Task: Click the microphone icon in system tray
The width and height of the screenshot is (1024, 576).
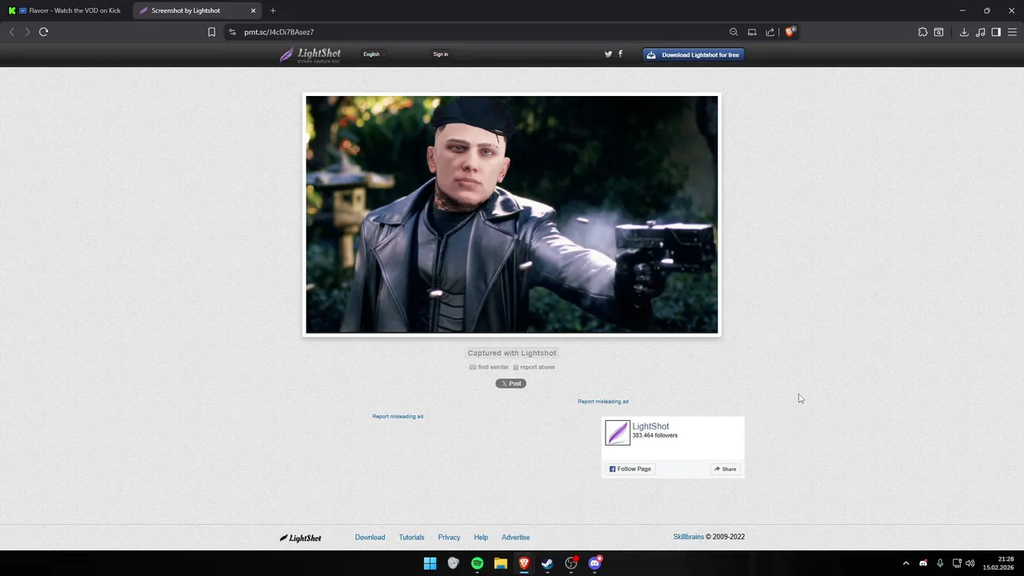Action: point(940,563)
